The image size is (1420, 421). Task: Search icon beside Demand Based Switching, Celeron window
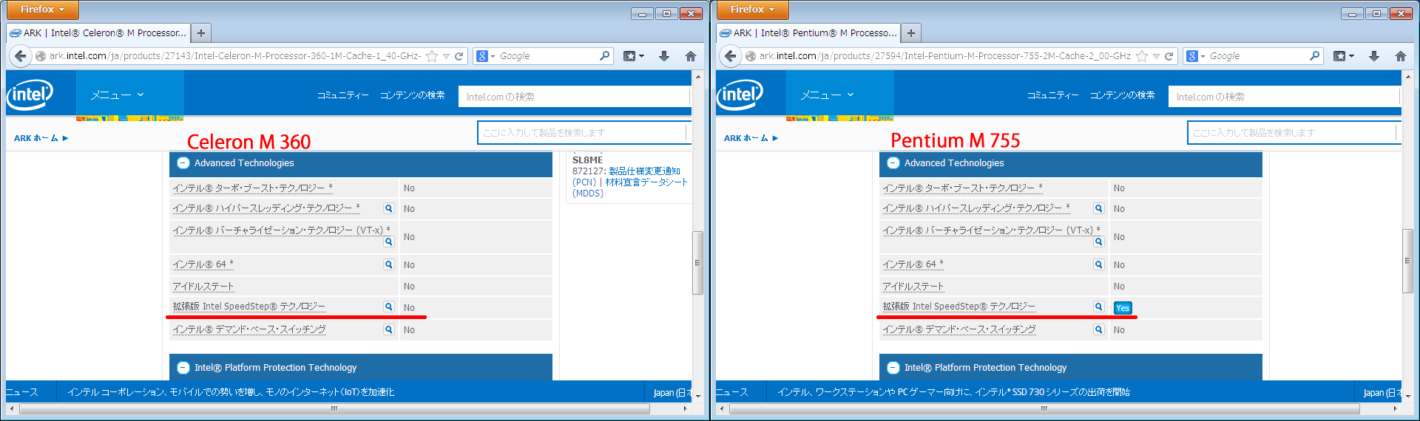[389, 329]
